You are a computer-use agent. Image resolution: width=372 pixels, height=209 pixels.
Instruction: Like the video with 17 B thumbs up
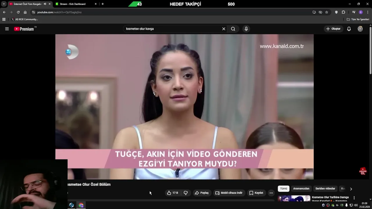pos(173,193)
